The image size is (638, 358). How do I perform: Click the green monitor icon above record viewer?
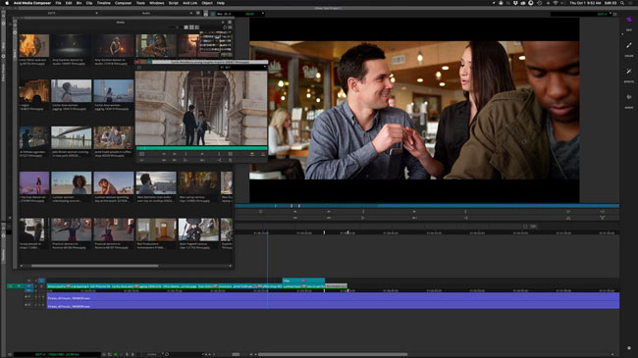coord(213,14)
